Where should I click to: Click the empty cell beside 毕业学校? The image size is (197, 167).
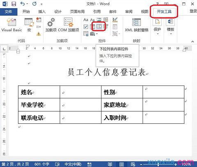(x=80, y=104)
